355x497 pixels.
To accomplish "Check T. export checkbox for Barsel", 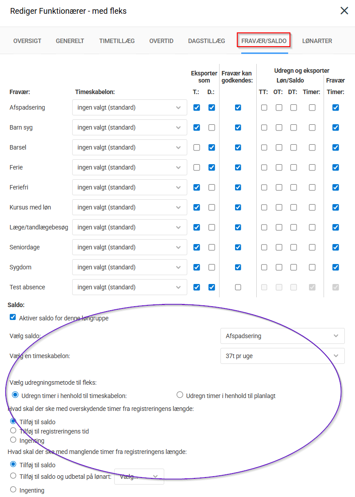I will [197, 147].
